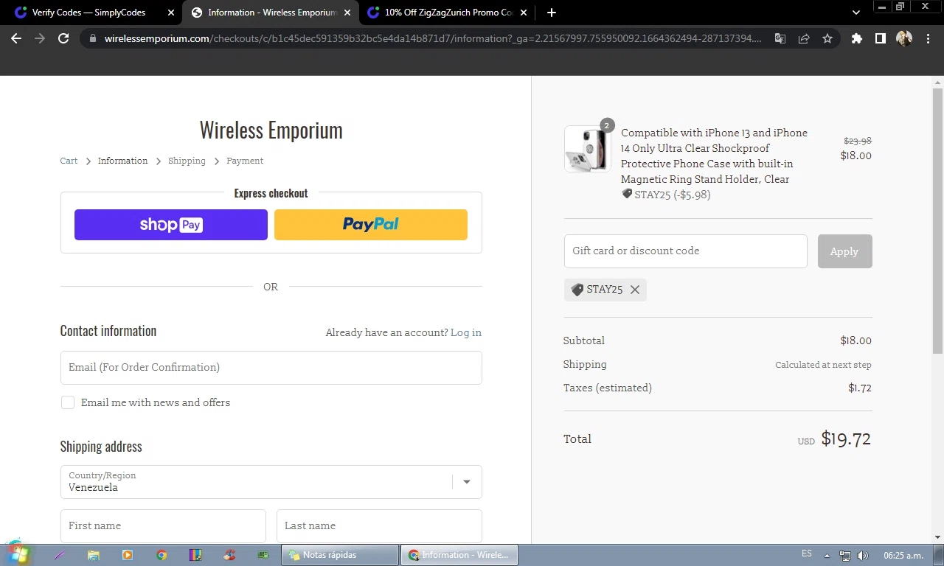Open Chrome three-dot menu
This screenshot has height=566, width=944.
point(928,38)
